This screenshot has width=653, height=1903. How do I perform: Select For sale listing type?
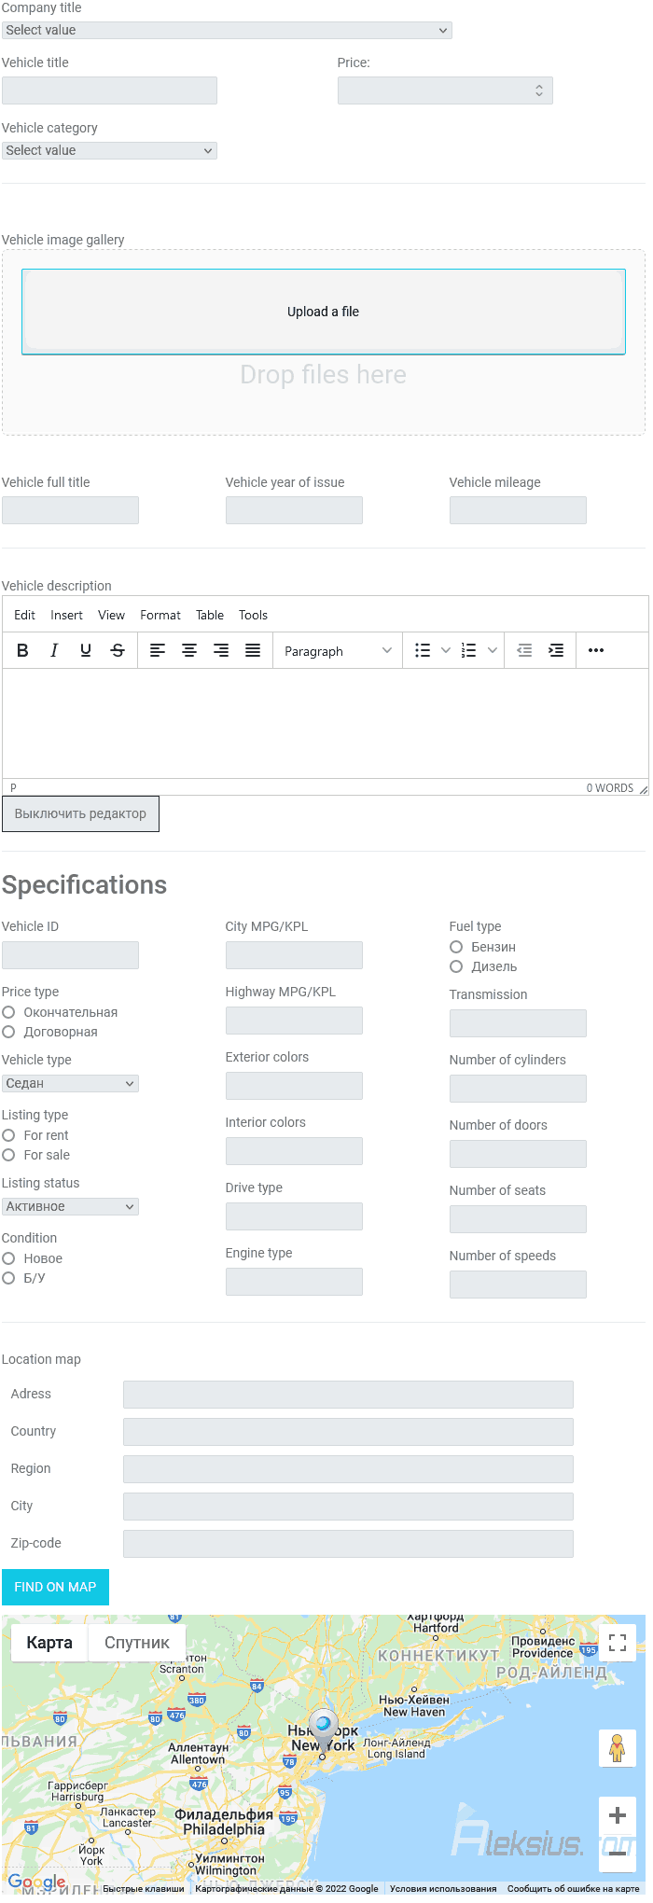click(x=8, y=1155)
